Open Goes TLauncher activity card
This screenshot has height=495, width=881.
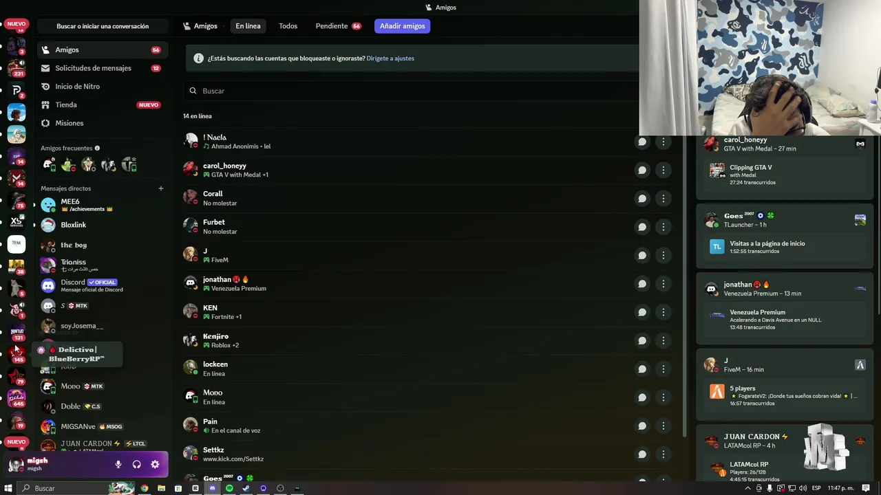click(785, 247)
